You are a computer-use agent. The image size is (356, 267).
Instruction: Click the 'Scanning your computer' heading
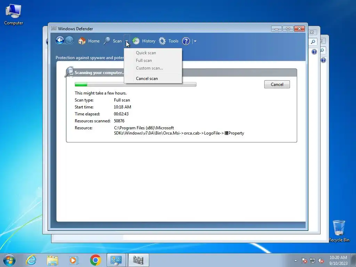(x=99, y=73)
